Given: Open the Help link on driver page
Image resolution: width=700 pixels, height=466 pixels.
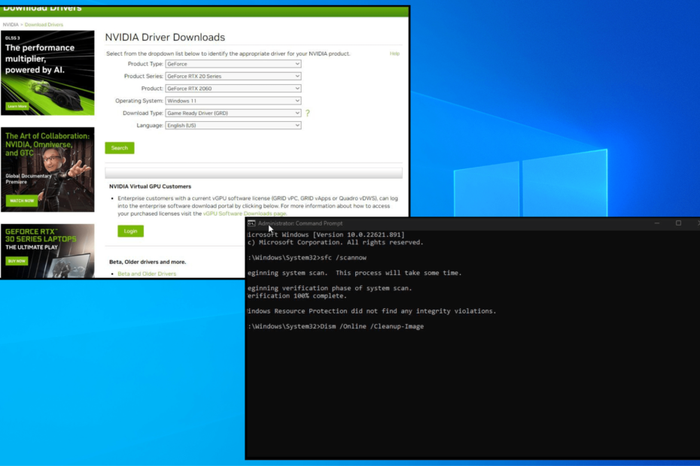Looking at the screenshot, I should (x=394, y=53).
